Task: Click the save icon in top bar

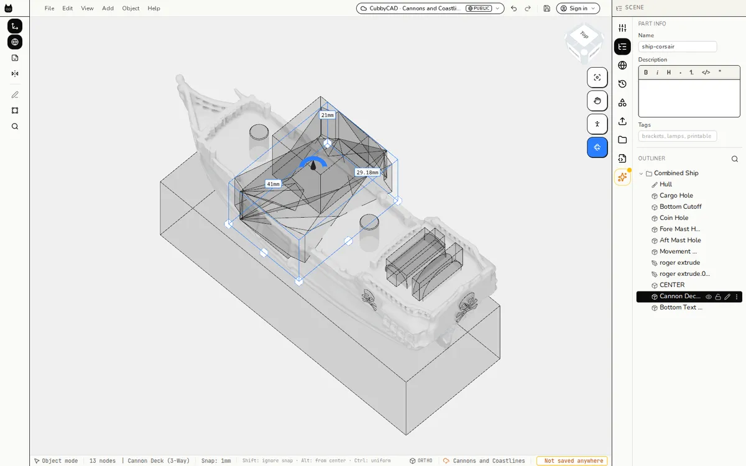Action: pyautogui.click(x=546, y=8)
